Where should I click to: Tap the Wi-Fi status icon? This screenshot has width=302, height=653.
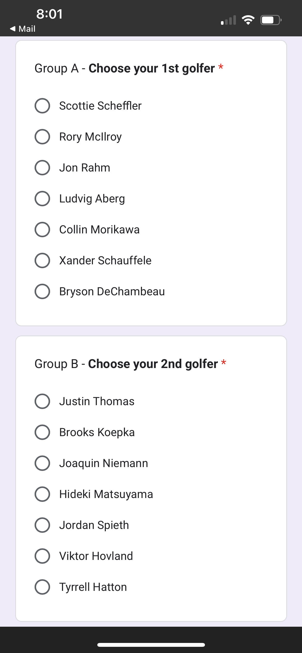click(x=248, y=20)
